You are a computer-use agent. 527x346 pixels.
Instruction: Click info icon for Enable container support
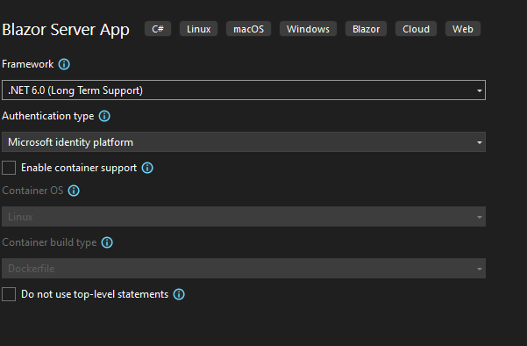[x=147, y=168]
